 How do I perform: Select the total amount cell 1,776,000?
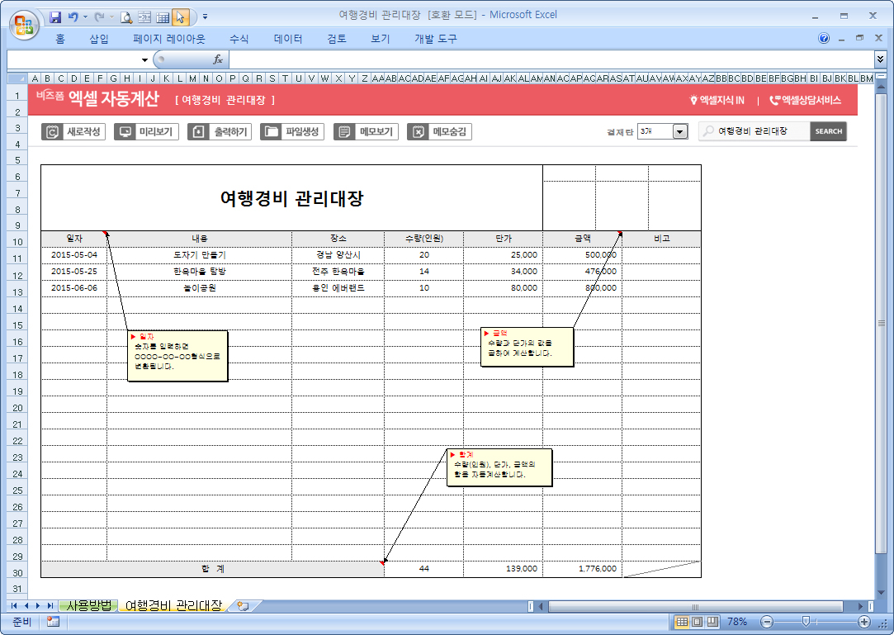(583, 569)
